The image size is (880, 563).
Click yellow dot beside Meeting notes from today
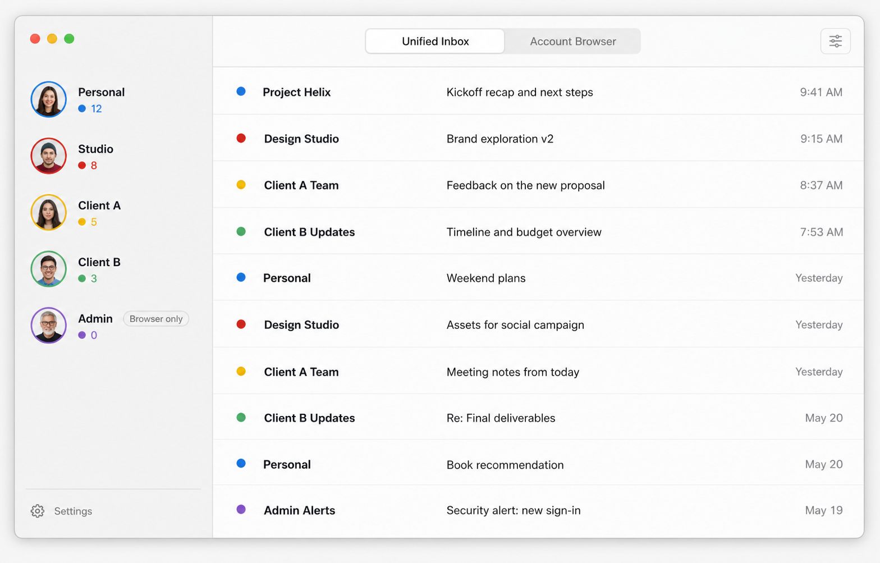click(x=241, y=371)
